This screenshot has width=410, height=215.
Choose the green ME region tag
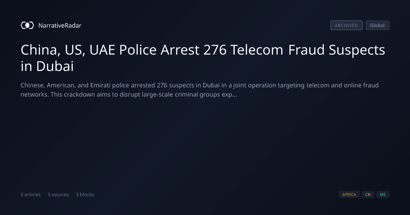[x=383, y=195]
